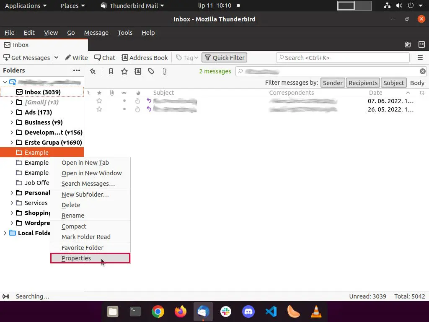Toggle the unread messages filter icon
Image resolution: width=429 pixels, height=322 pixels.
[111, 71]
